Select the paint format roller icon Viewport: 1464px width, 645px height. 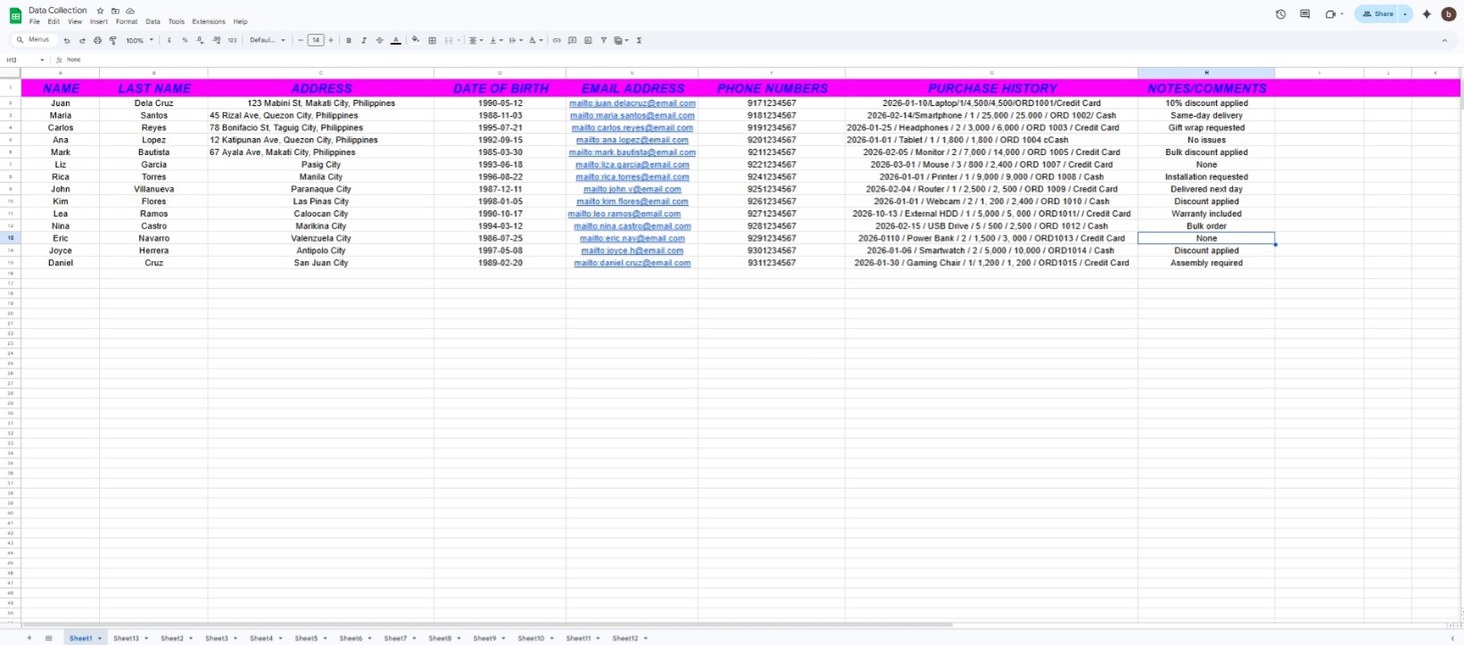(112, 40)
